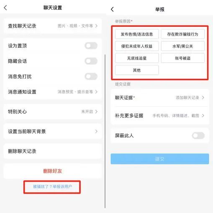This screenshot has height=213, width=213.
Task: Go back from the 举报 screen
Action: coord(112,9)
